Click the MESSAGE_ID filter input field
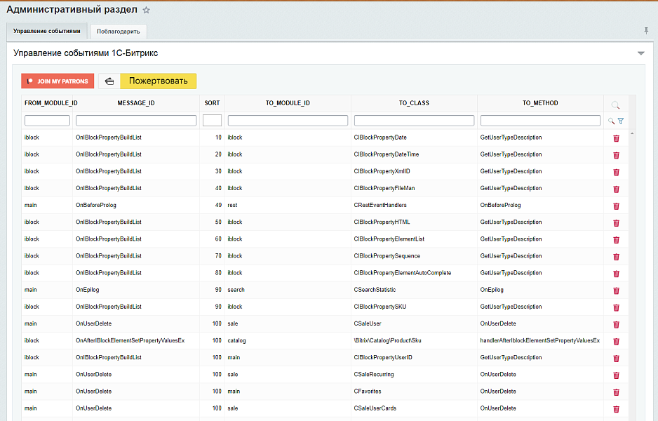 coord(136,121)
